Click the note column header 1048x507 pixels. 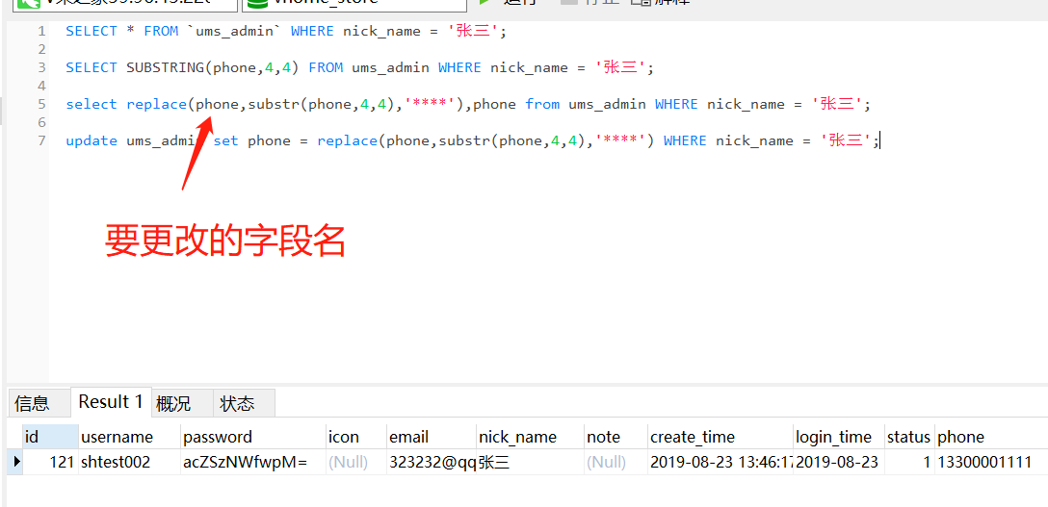pos(616,437)
